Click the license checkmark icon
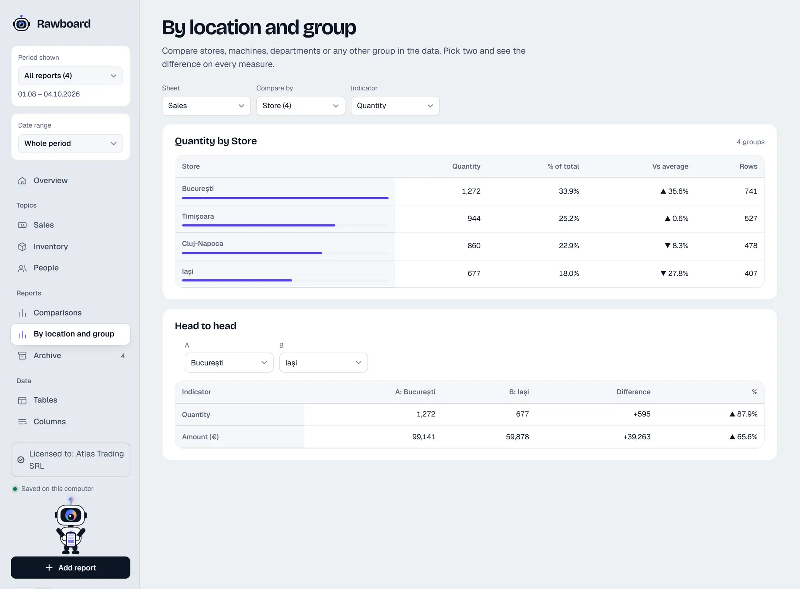 coord(21,460)
